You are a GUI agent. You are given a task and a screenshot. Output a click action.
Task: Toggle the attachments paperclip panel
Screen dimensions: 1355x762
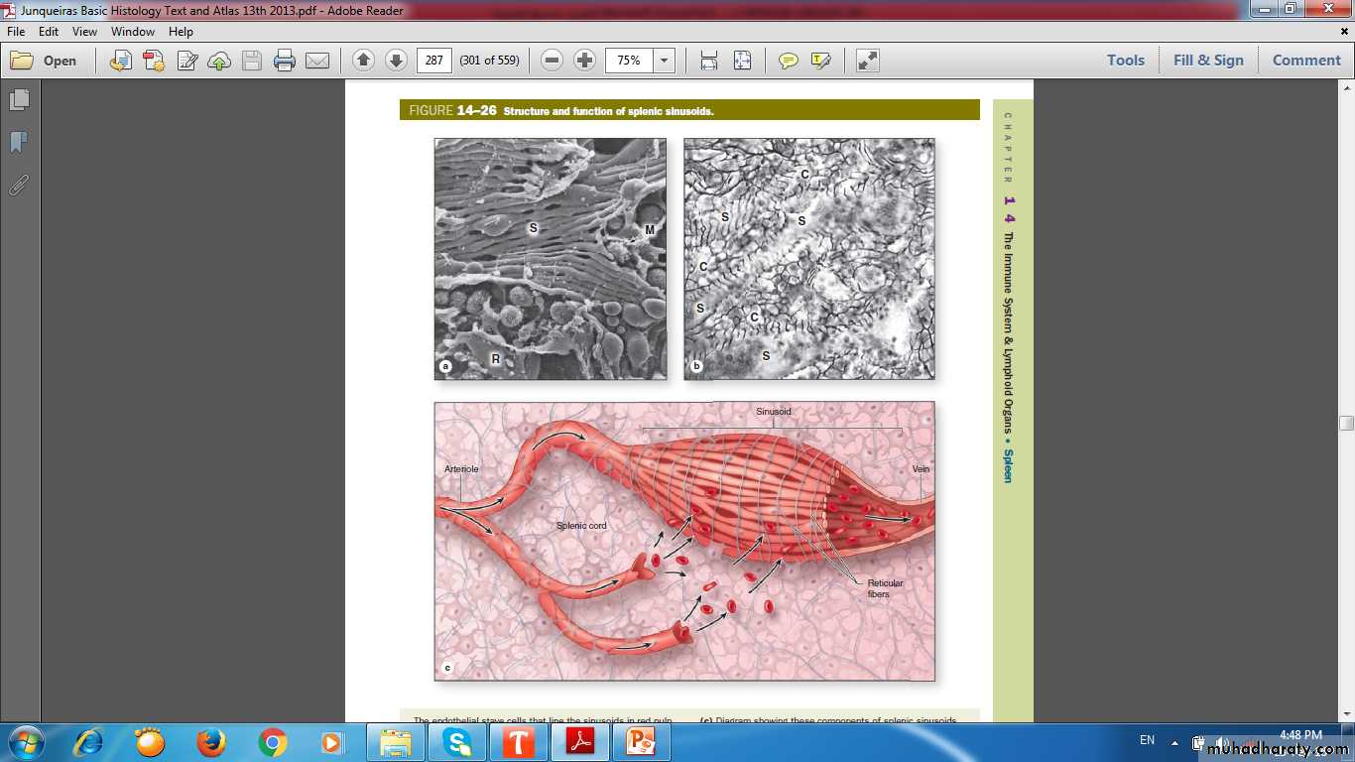coord(19,185)
